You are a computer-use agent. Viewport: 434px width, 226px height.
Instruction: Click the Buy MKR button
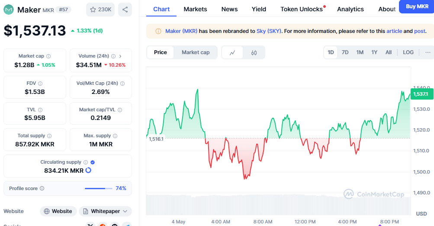pyautogui.click(x=417, y=6)
